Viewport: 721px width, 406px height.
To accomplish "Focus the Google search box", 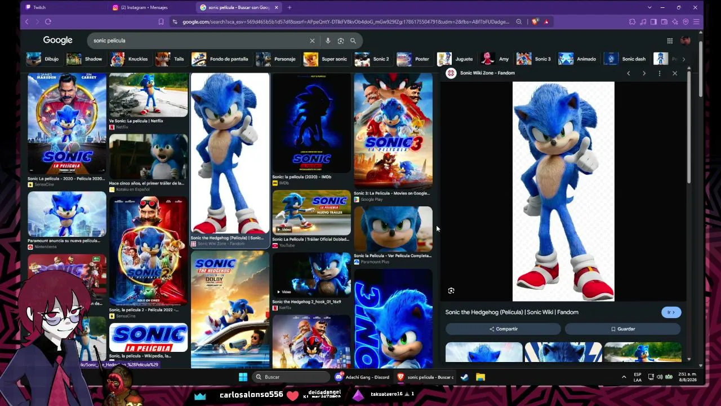I will coord(200,41).
